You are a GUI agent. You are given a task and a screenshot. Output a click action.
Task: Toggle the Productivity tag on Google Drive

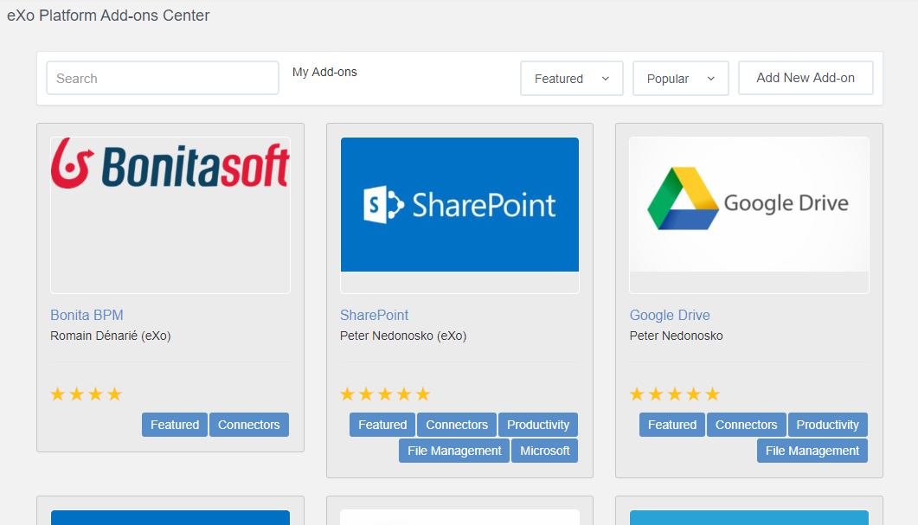tap(827, 425)
